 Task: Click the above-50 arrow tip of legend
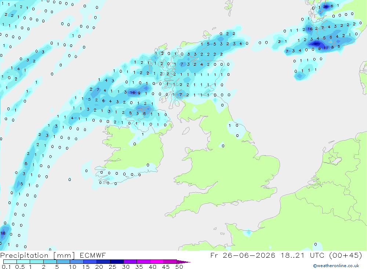pyautogui.click(x=183, y=262)
